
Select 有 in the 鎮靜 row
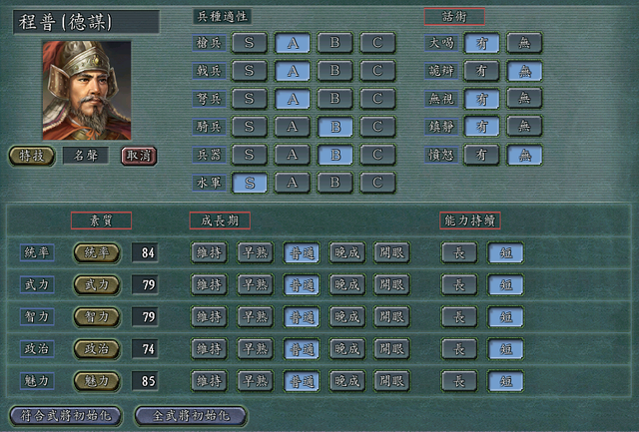click(x=481, y=127)
